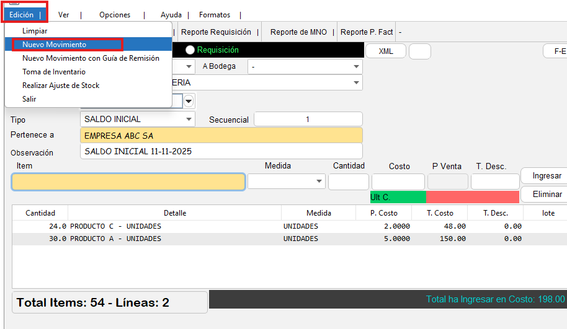This screenshot has width=567, height=329.
Task: Open Reporte Requisición from toolbar
Action: pyautogui.click(x=216, y=32)
